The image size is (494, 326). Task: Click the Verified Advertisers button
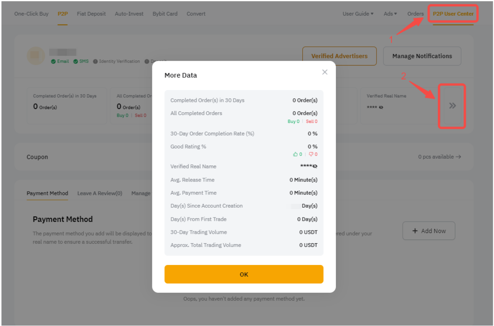tap(339, 56)
